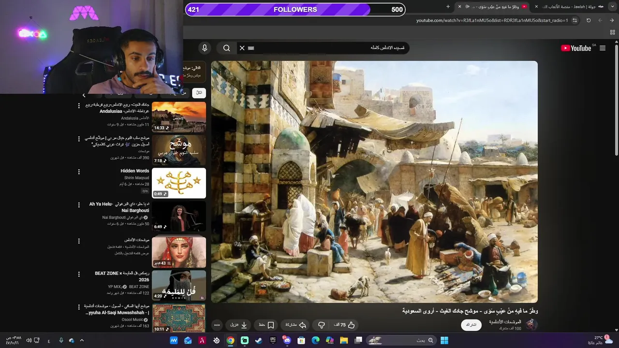Open the Hidden Words thumbnail 0:49

(x=179, y=183)
